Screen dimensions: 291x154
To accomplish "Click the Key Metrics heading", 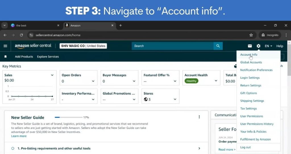I will coord(12,66).
